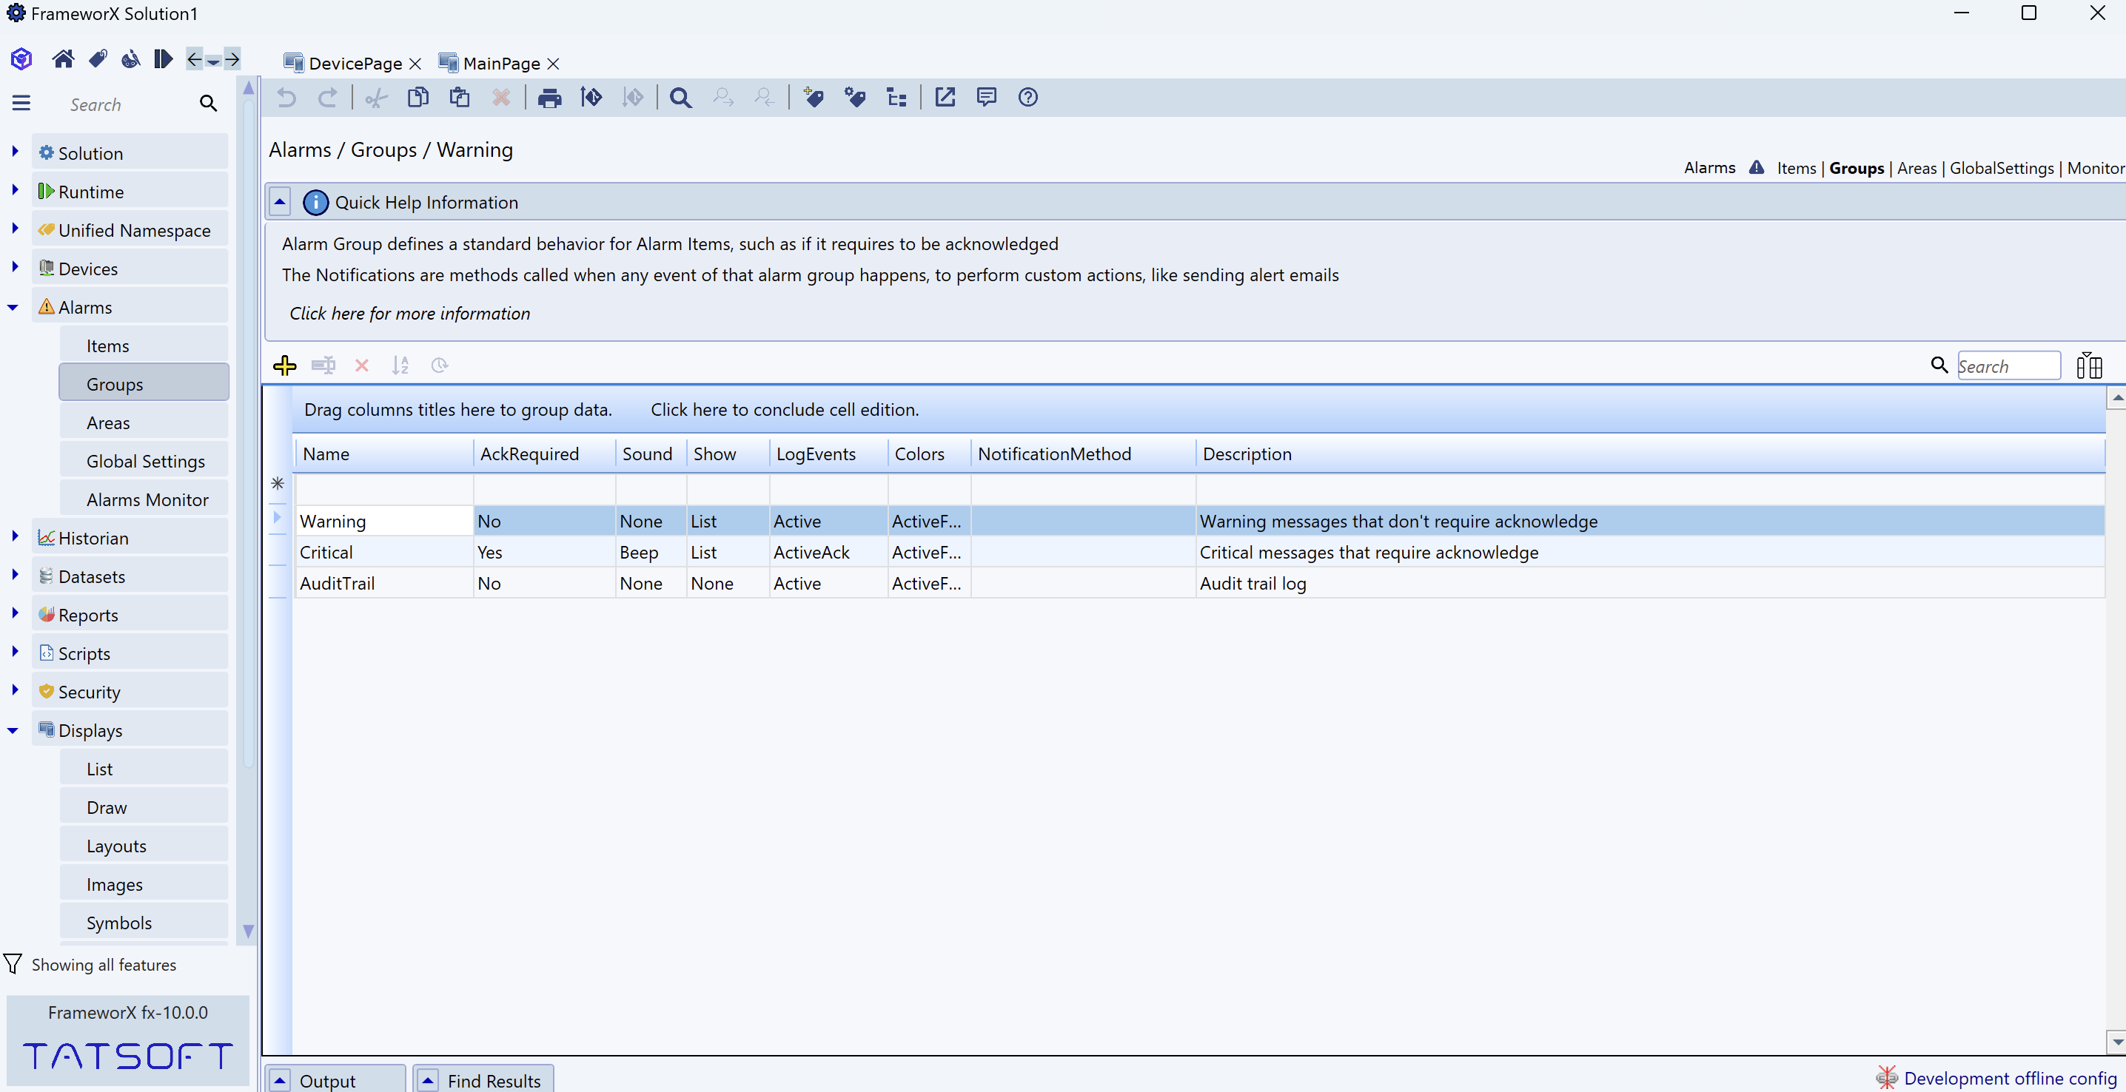
Task: Click the red delete row X icon
Action: pyautogui.click(x=361, y=365)
